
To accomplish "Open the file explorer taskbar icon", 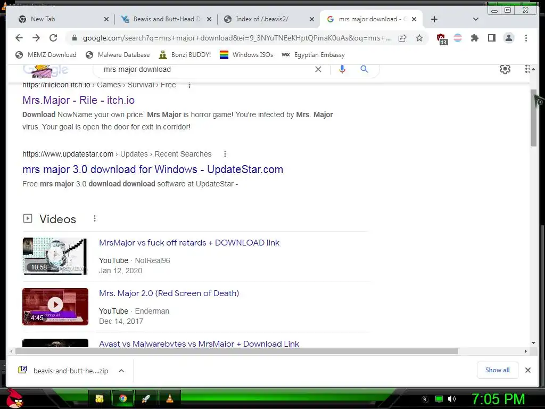I will (x=100, y=398).
